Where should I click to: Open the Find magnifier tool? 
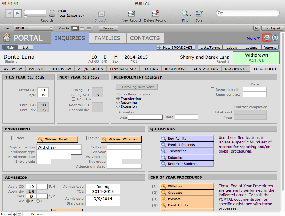185,13
